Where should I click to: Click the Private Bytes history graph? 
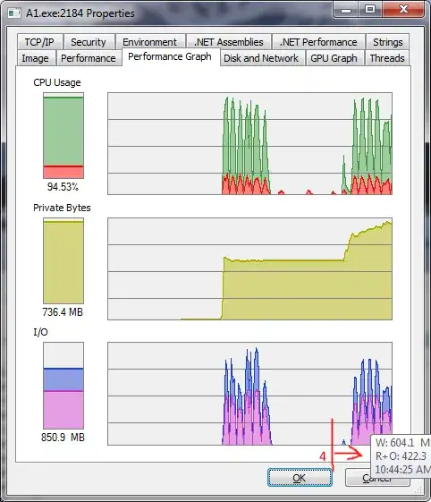[x=249, y=268]
